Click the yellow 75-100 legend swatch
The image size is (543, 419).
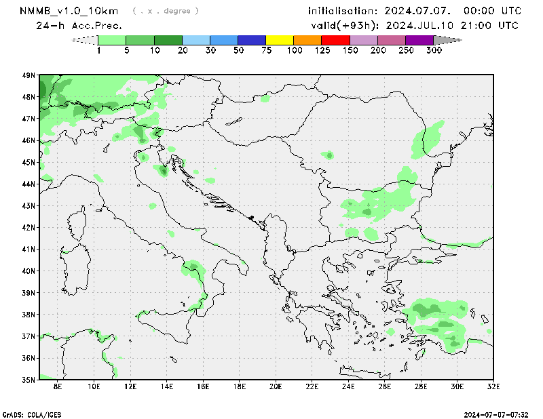(x=280, y=40)
